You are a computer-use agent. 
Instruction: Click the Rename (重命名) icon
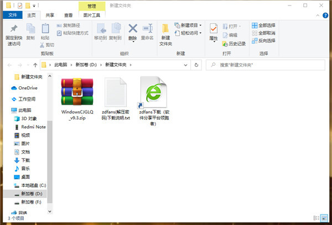tap(147, 28)
